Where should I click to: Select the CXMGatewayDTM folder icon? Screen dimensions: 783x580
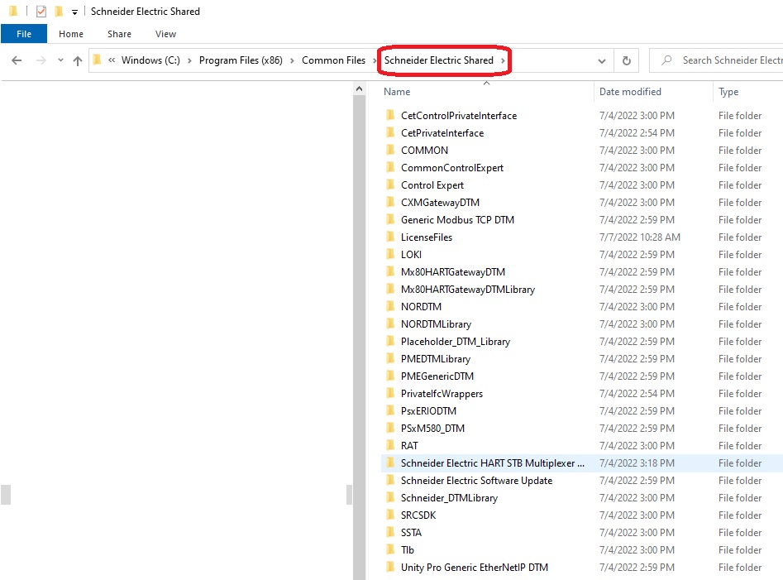click(390, 203)
